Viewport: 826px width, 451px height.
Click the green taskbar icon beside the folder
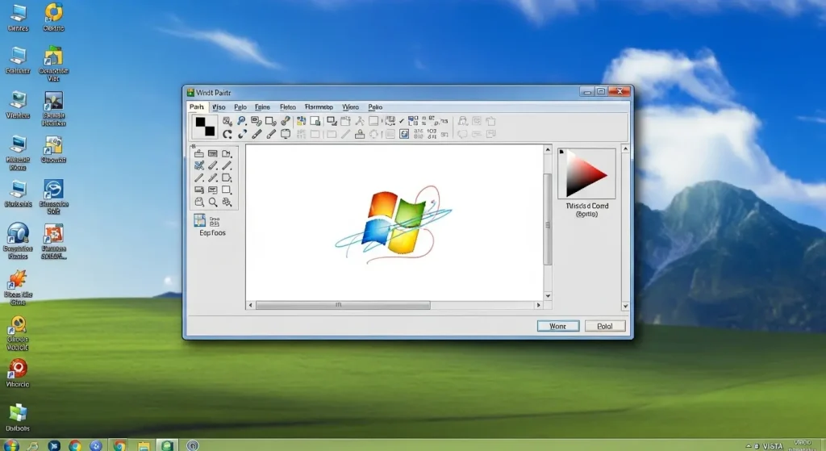[168, 445]
